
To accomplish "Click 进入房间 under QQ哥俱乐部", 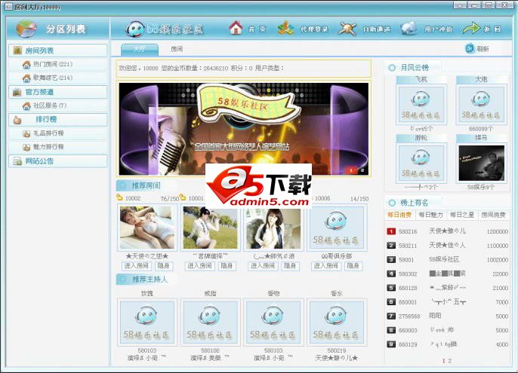I will point(325,266).
